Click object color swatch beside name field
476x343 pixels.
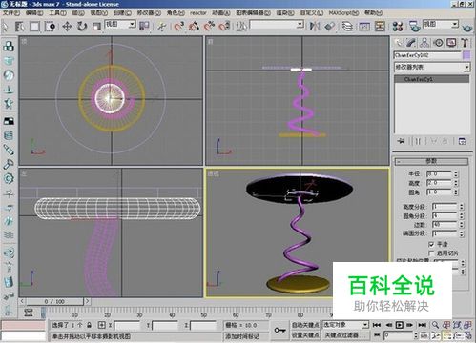point(466,55)
